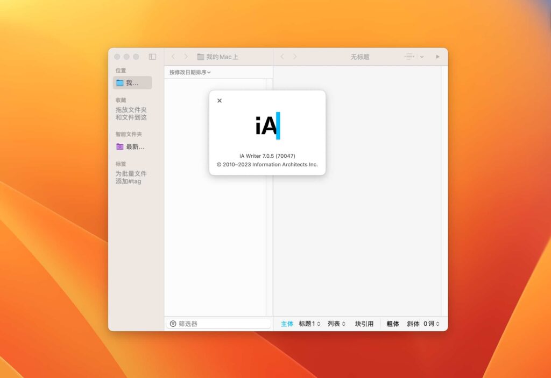This screenshot has width=551, height=378.
Task: Toggle block quote using 块引用
Action: tap(364, 323)
